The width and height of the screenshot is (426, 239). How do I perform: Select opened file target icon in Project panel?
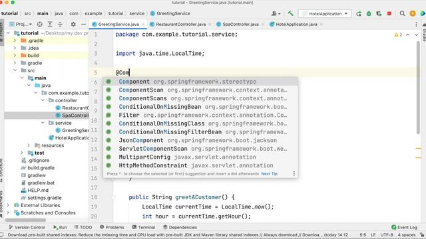pos(40,24)
